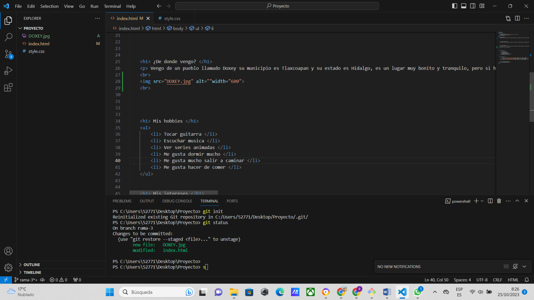Split the editor to the right
The height and width of the screenshot is (300, 534).
[517, 18]
